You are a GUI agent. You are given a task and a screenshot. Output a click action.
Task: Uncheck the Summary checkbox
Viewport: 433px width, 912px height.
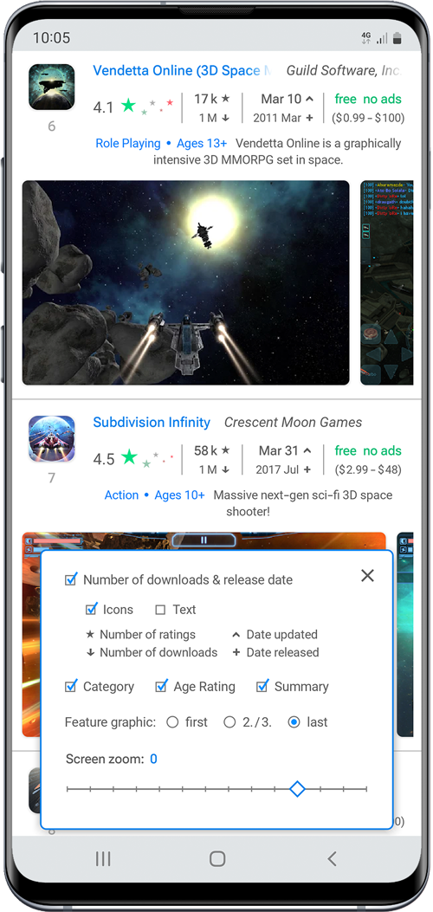[x=262, y=686]
